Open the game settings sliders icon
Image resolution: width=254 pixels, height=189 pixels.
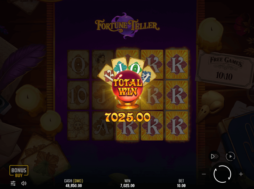tap(13, 183)
